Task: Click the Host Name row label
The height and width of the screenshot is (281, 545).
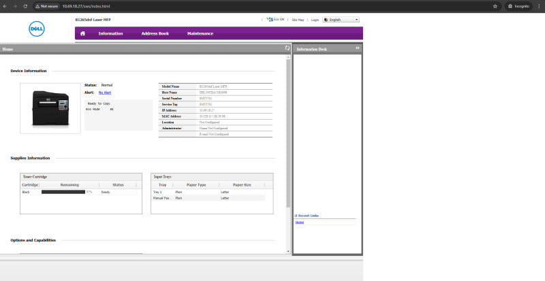Action: [169, 93]
